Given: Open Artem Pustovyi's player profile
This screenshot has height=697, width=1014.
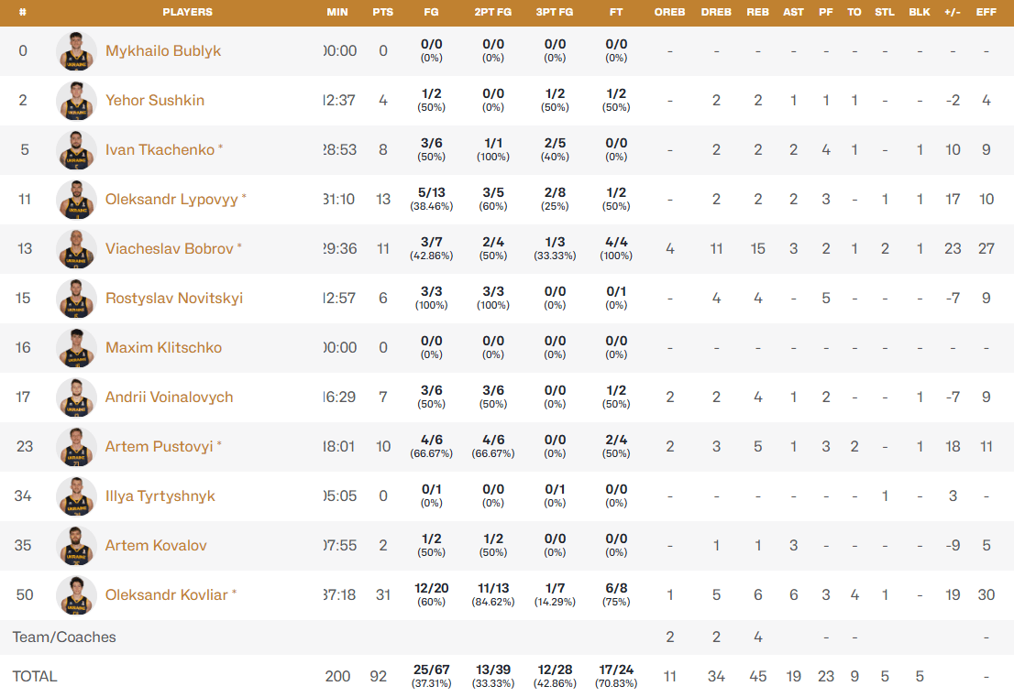Looking at the screenshot, I should 159,447.
